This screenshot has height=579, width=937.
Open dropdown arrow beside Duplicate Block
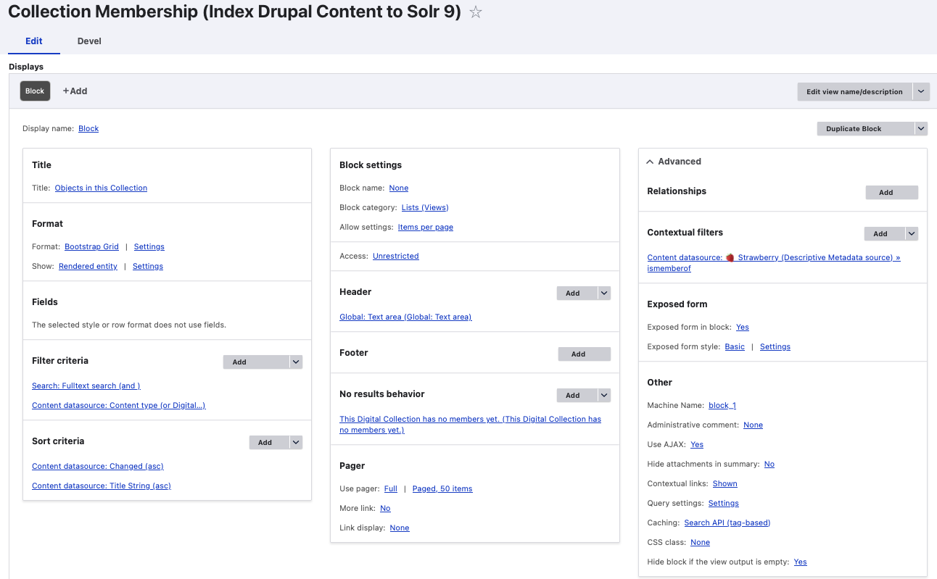920,128
